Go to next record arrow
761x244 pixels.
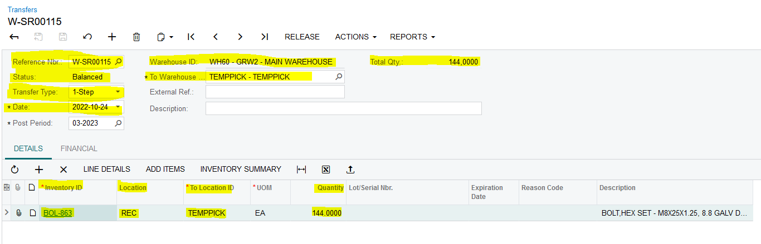pyautogui.click(x=240, y=37)
